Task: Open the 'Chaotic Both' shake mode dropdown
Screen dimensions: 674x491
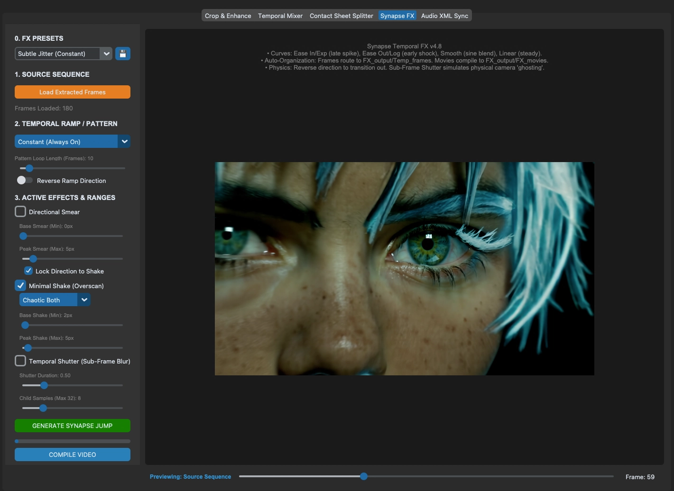Action: [x=55, y=300]
